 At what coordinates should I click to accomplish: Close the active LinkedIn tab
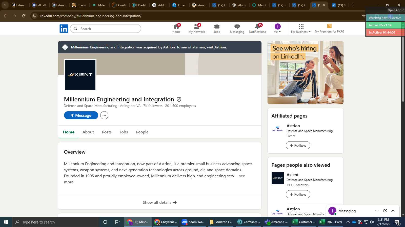tap(324, 5)
